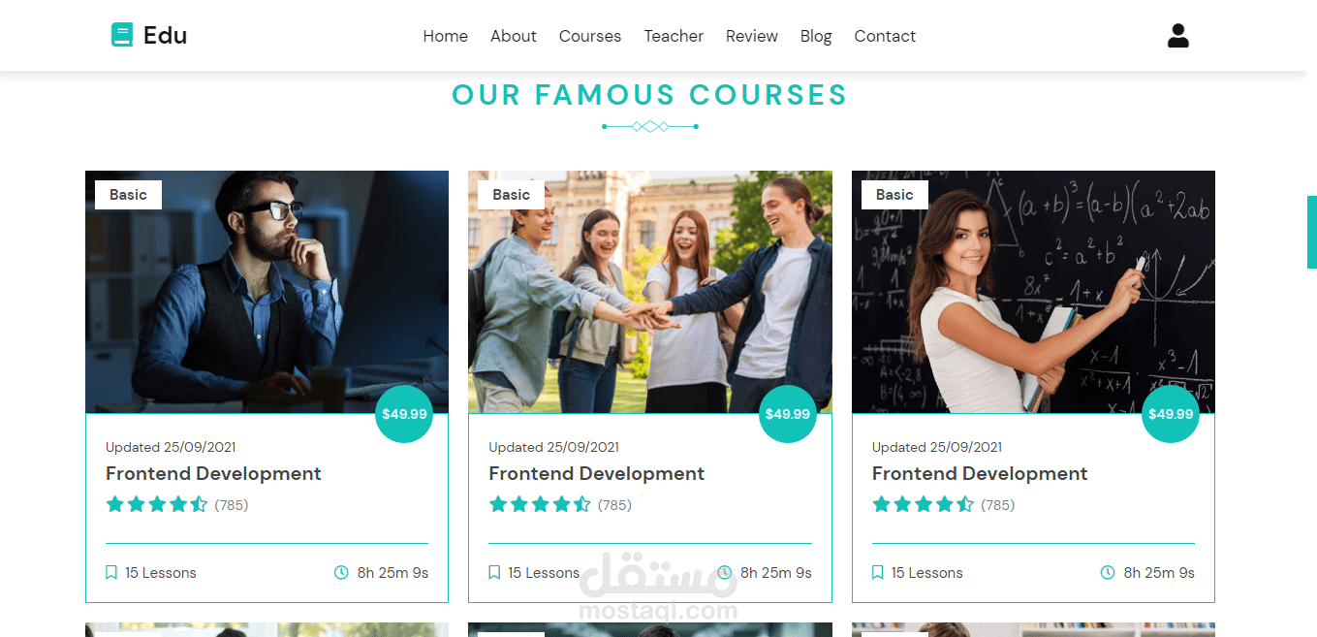Open the Contact nav link

(885, 36)
